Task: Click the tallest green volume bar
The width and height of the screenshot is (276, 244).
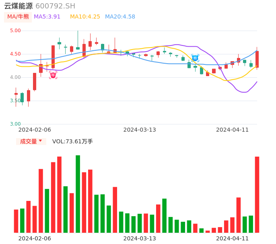Action: 78,194
